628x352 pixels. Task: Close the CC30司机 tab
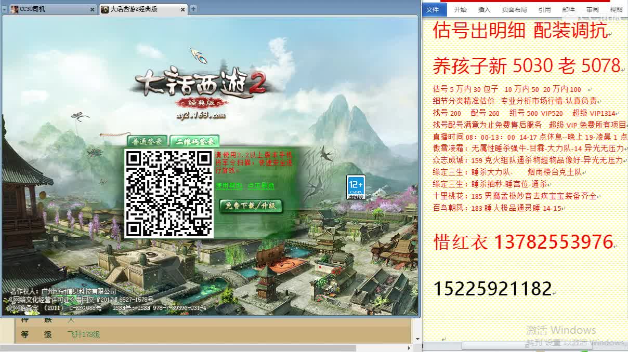point(93,9)
